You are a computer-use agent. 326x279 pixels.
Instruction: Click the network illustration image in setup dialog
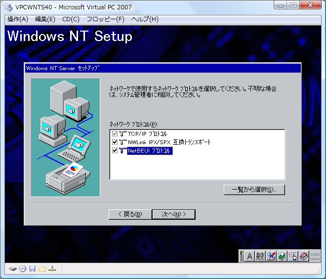pyautogui.click(x=66, y=137)
